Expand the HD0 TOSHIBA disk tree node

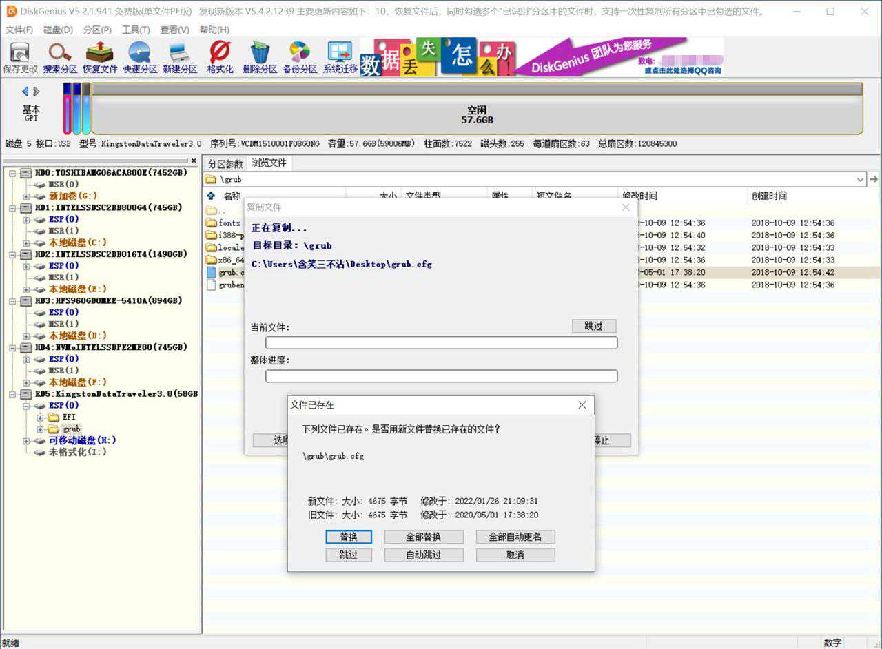point(13,173)
